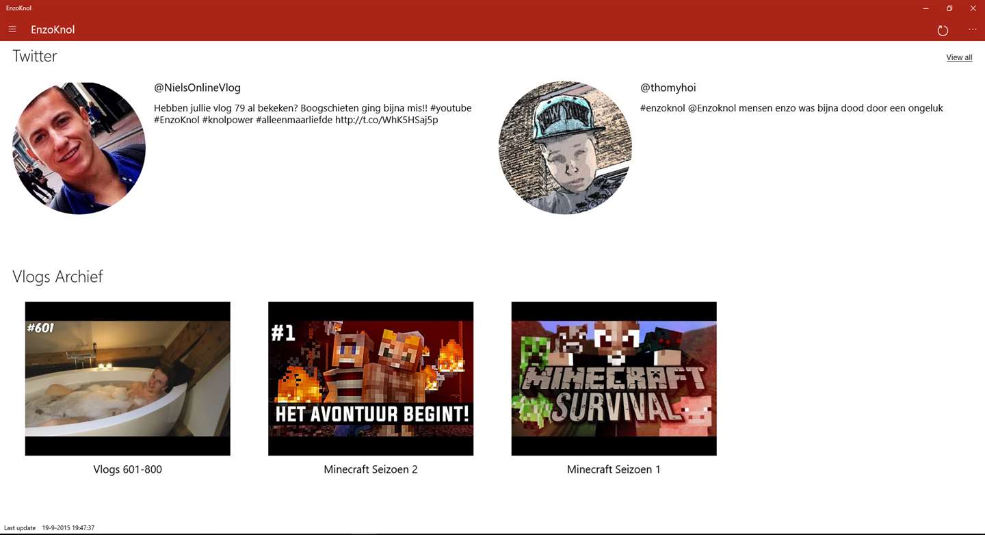Open the Minecraft Seizoen 2 thumbnail
The image size is (985, 535).
point(371,378)
